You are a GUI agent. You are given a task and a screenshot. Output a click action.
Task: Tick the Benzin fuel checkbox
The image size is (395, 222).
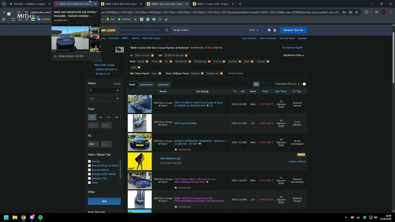point(89,162)
